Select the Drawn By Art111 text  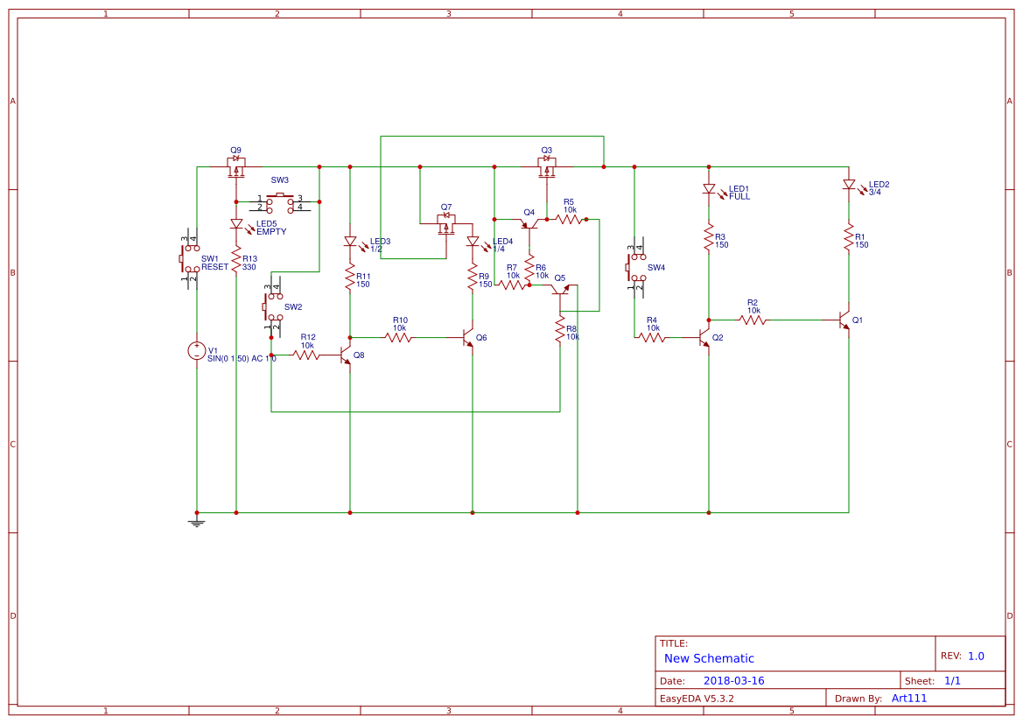[907, 698]
